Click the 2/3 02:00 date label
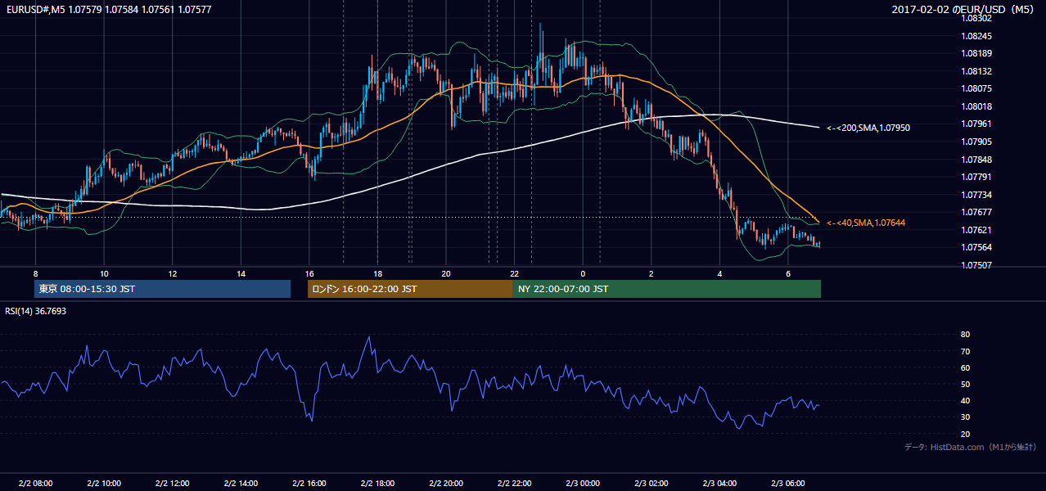 (x=651, y=483)
